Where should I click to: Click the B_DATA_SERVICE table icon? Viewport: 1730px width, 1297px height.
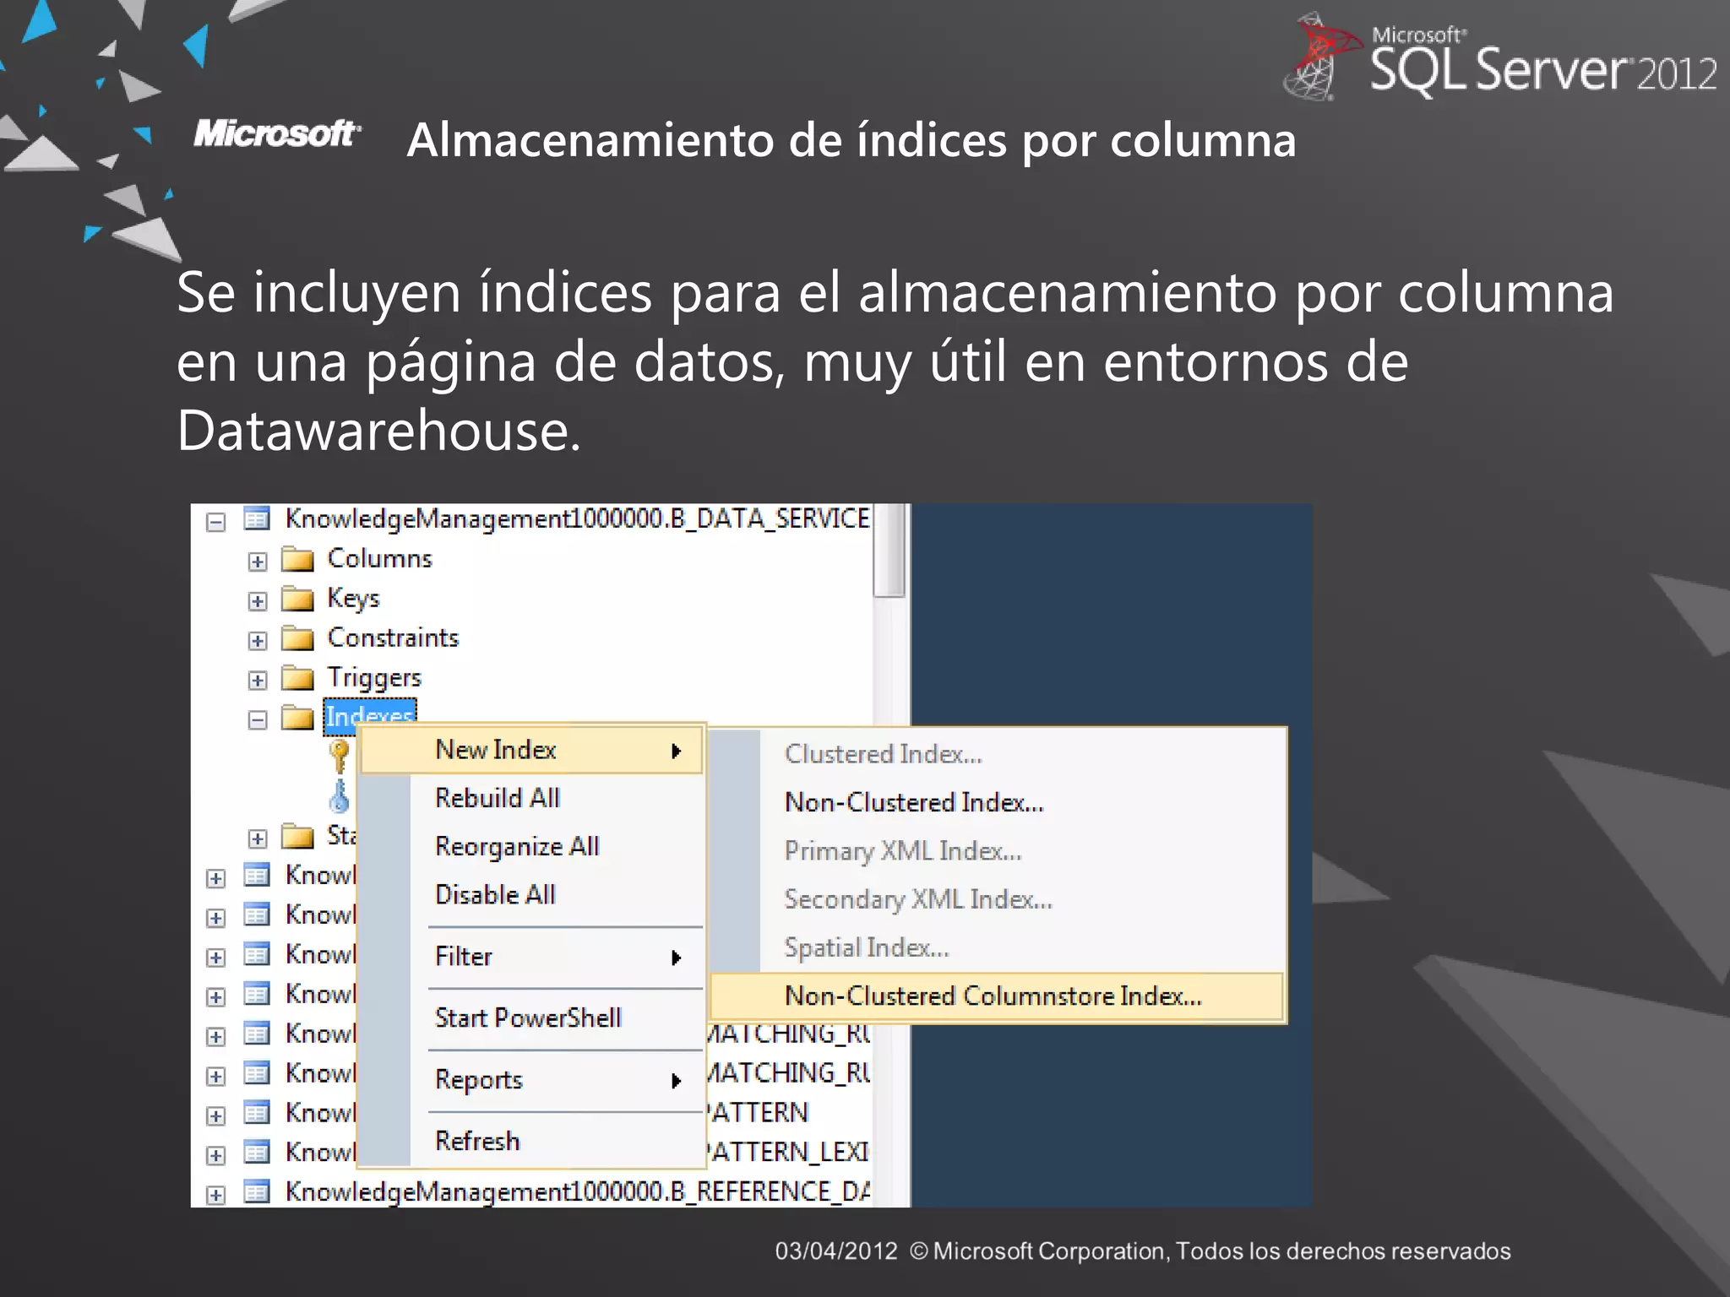pyautogui.click(x=257, y=518)
